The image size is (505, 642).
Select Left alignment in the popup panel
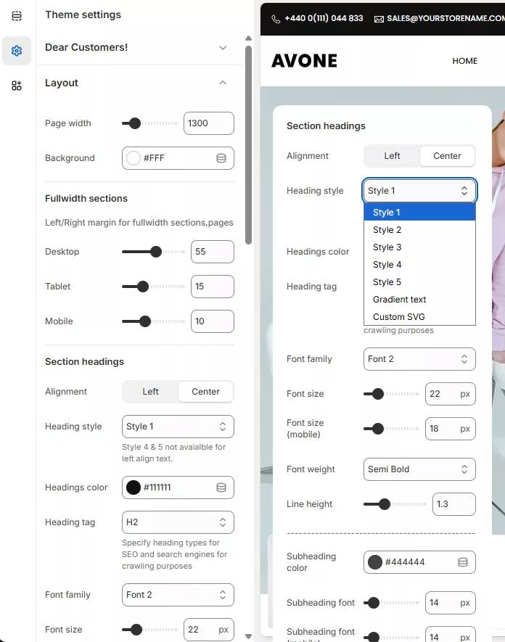click(x=392, y=156)
